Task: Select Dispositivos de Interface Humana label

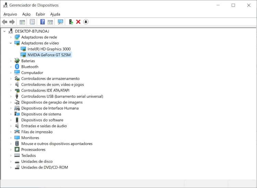Action: (50, 108)
